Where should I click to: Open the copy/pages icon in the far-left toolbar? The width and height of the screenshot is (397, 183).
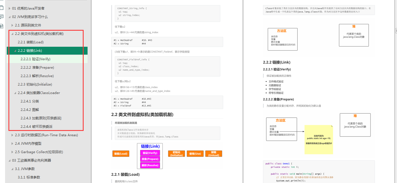(2, 8)
